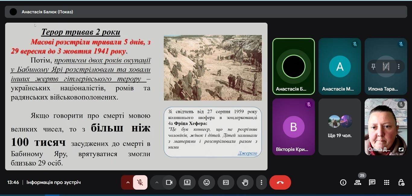This screenshot has height=196, width=412.
Task: Raise your hand in the meeting
Action: tap(245, 182)
